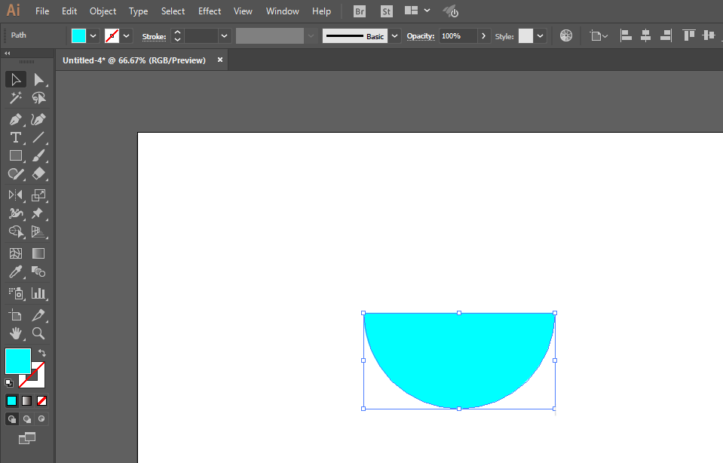The width and height of the screenshot is (723, 463).
Task: Click the Stroke label link
Action: [154, 36]
